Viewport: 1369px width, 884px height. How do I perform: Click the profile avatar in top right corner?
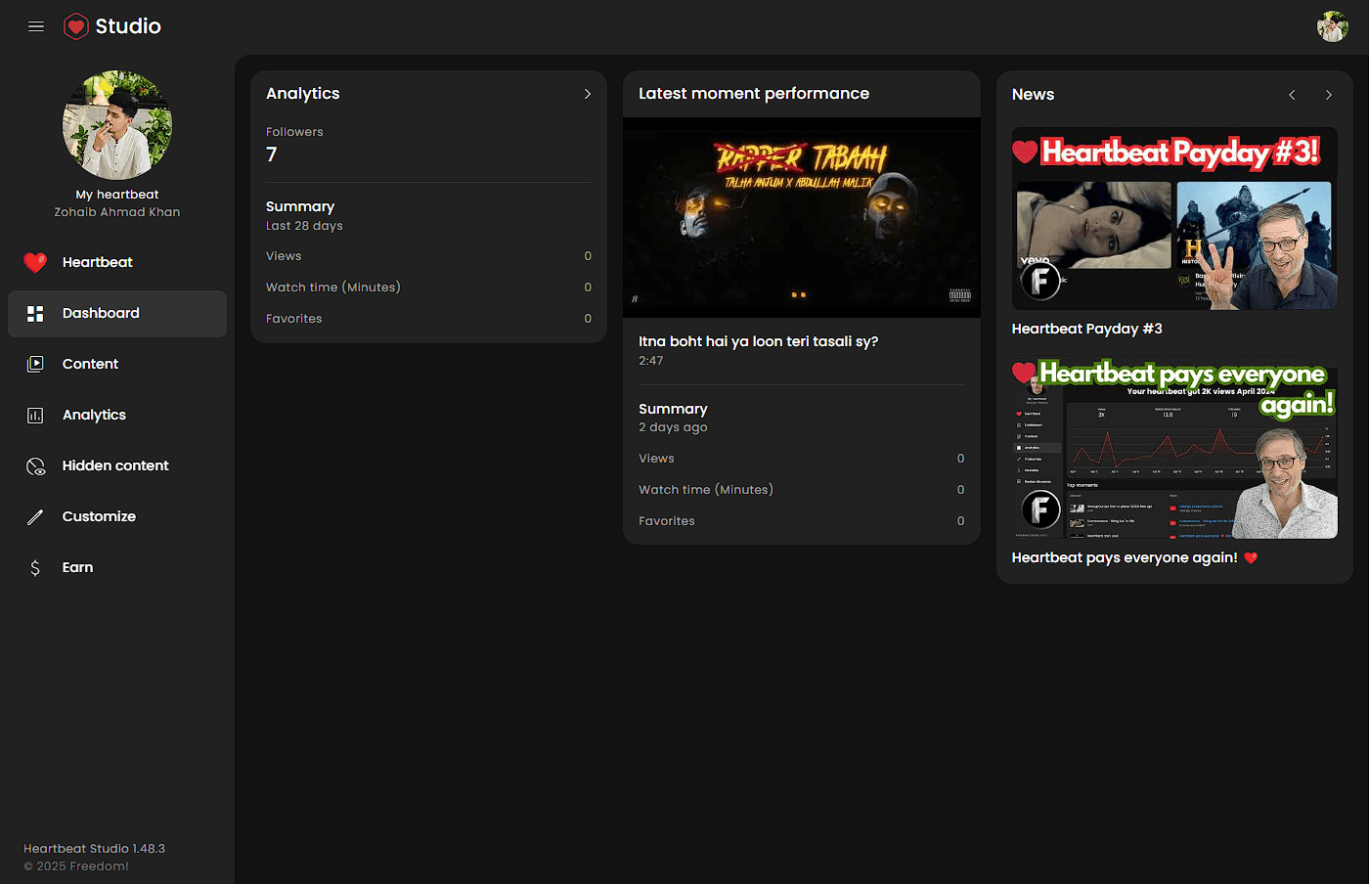[1332, 26]
